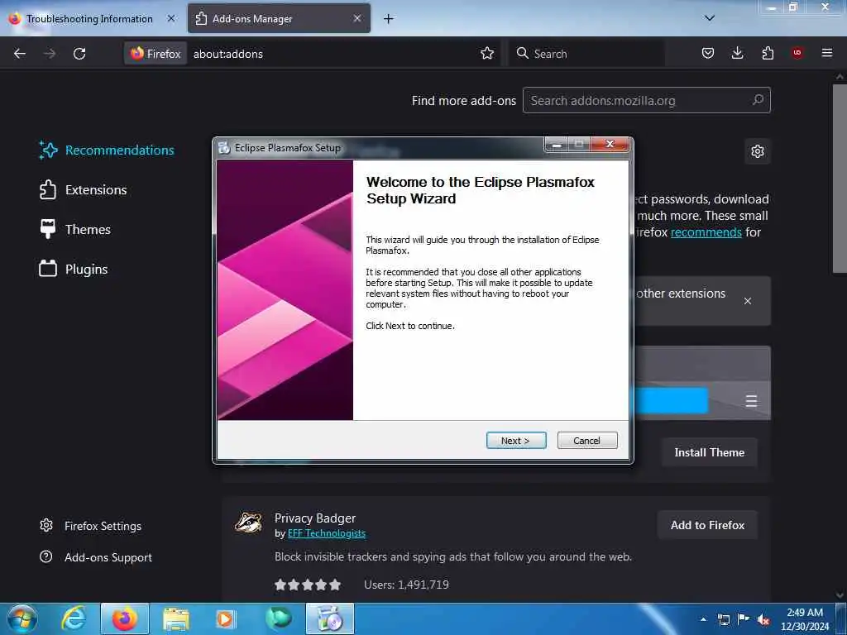Open Windows Explorer from the taskbar
Image resolution: width=847 pixels, height=635 pixels.
176,618
